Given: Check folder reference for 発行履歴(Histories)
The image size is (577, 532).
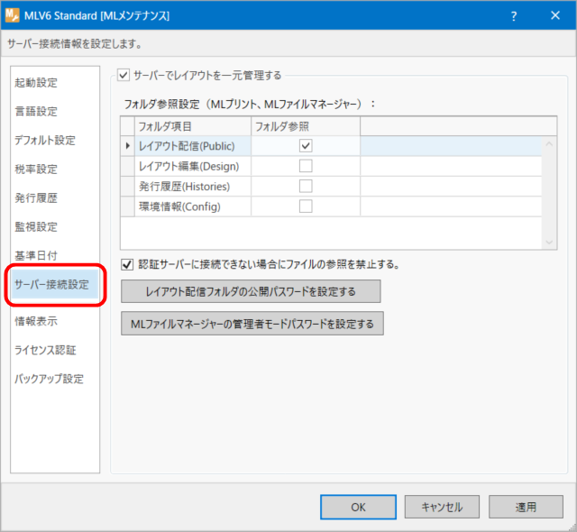Looking at the screenshot, I should [x=306, y=186].
